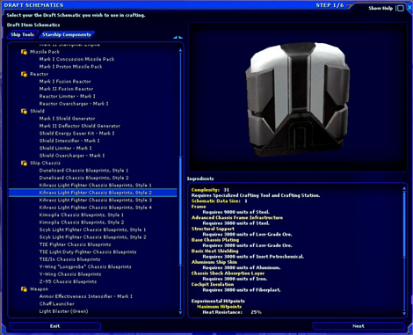This screenshot has width=413, height=335.
Task: Click ingredients panel scrollbar down arrow
Action: [x=404, y=314]
